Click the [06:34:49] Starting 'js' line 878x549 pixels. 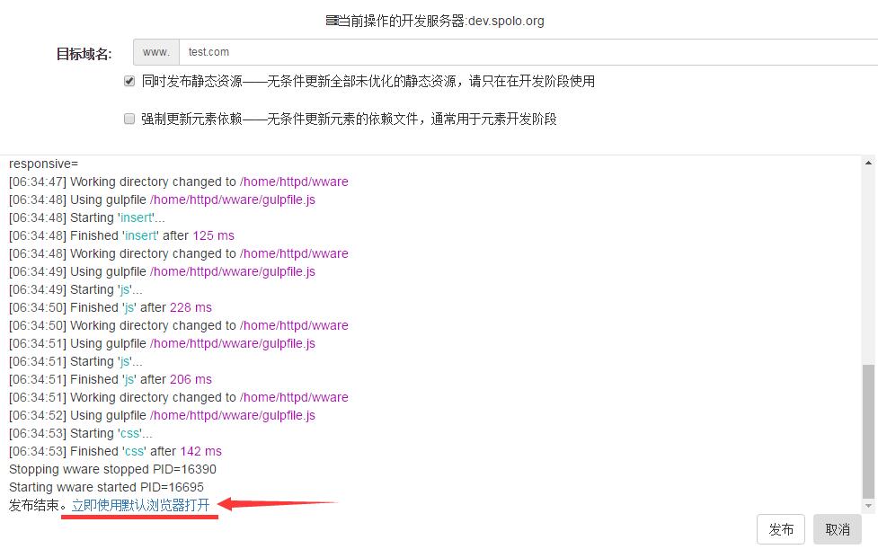pyautogui.click(x=75, y=289)
